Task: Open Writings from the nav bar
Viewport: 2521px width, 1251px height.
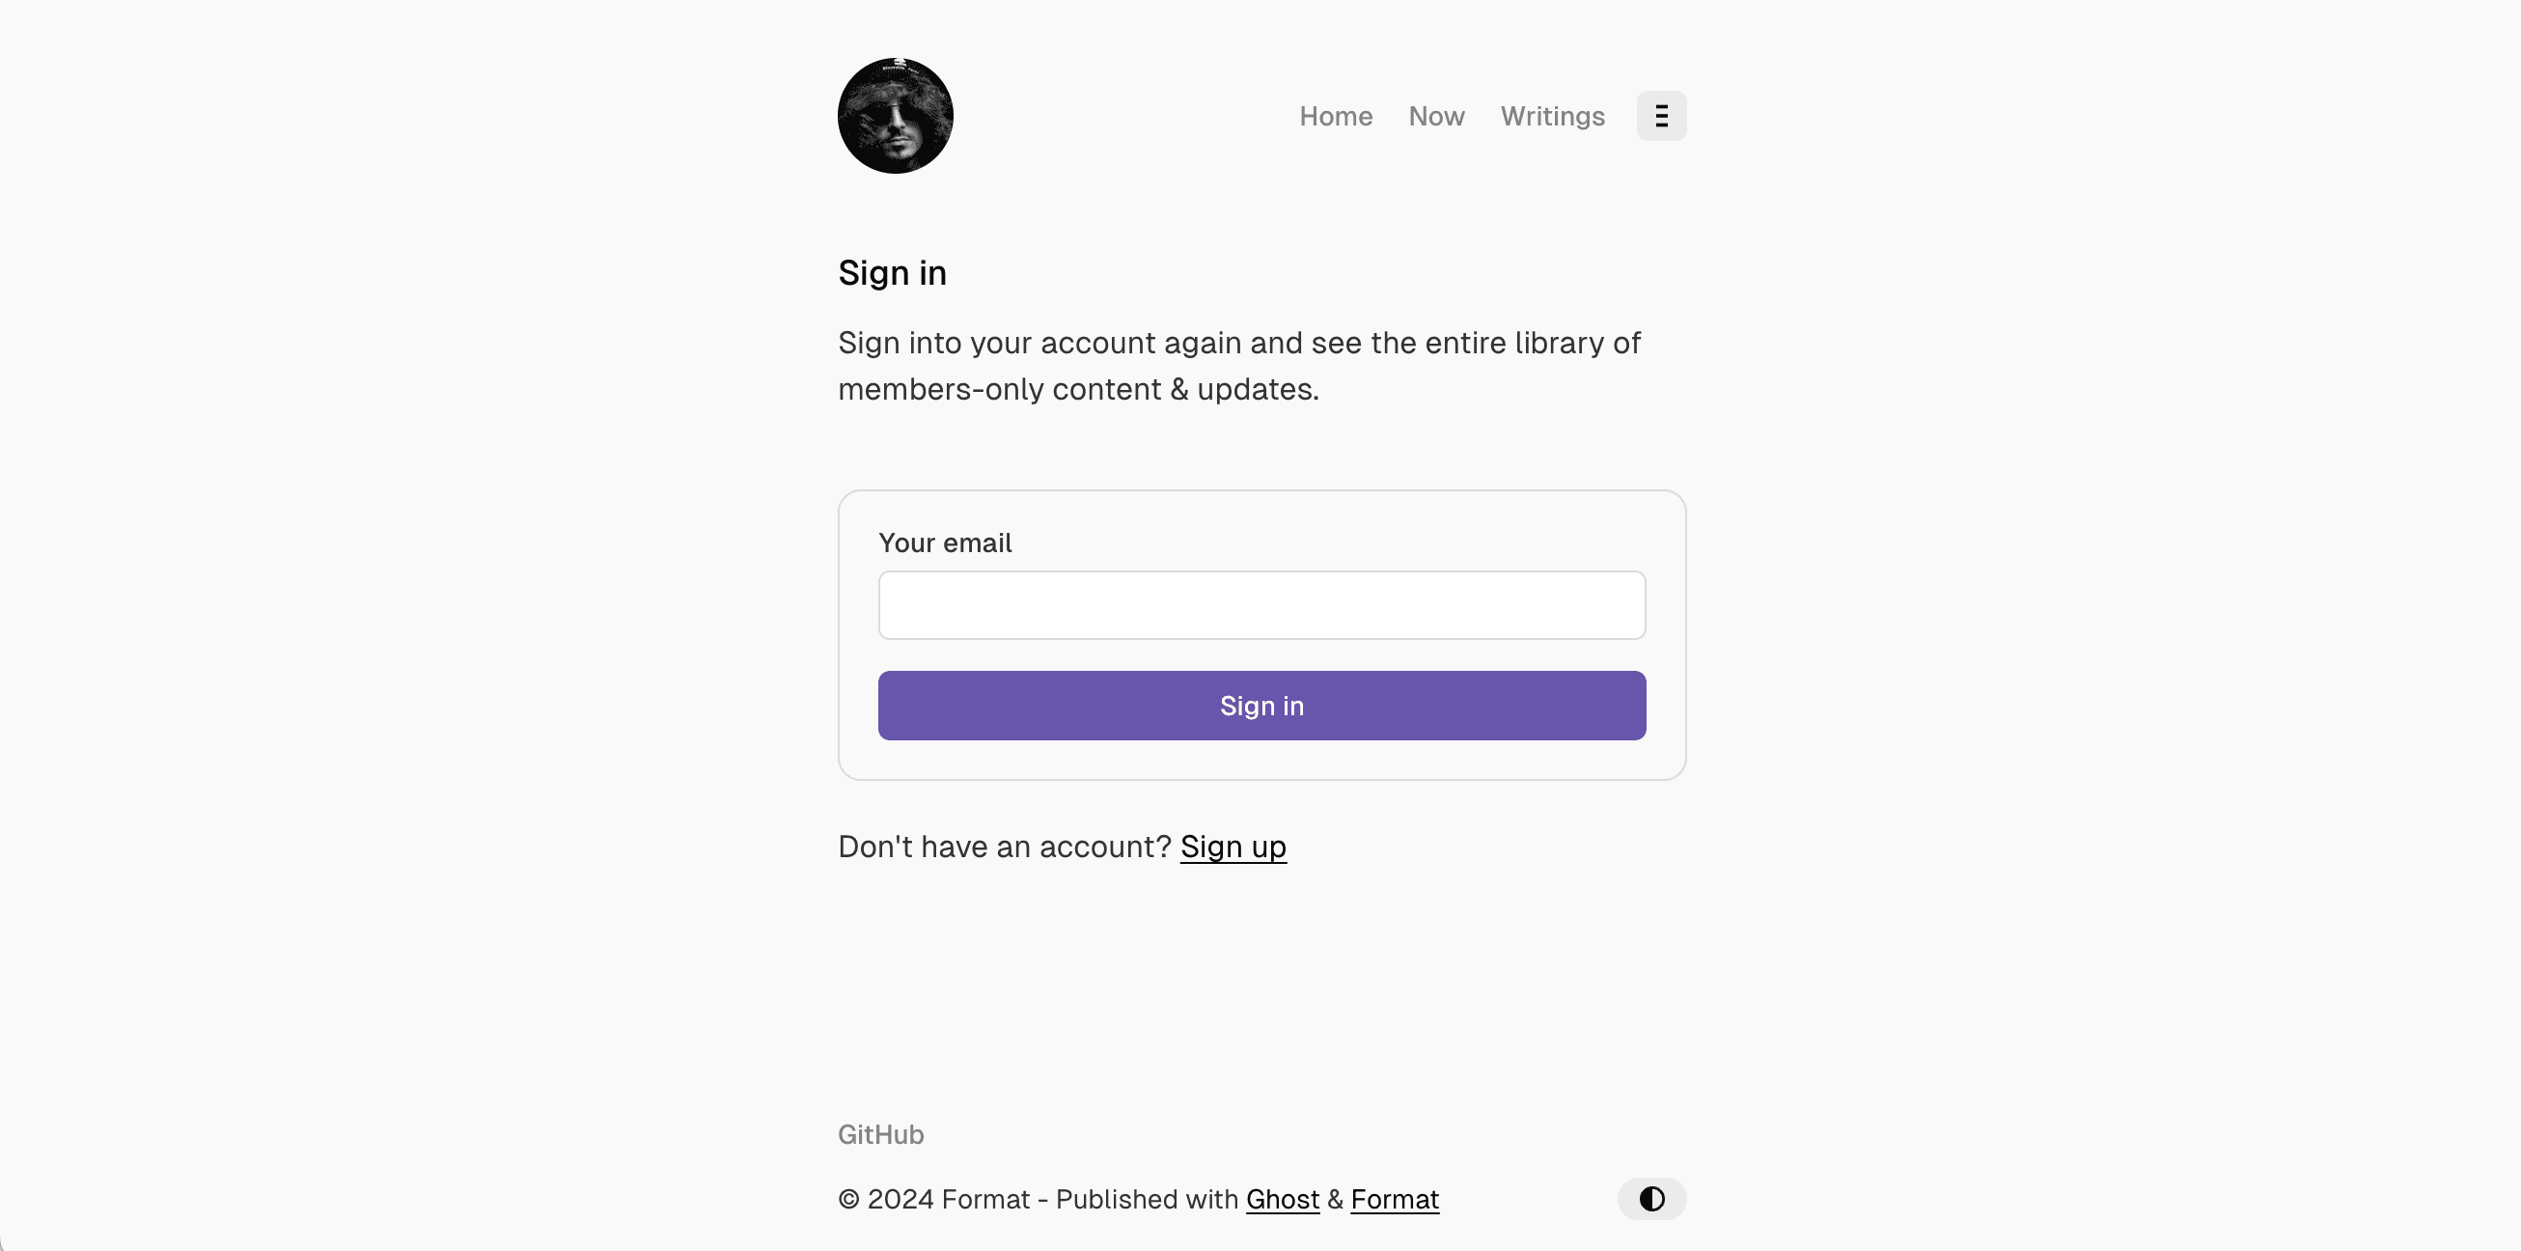Action: 1552,116
